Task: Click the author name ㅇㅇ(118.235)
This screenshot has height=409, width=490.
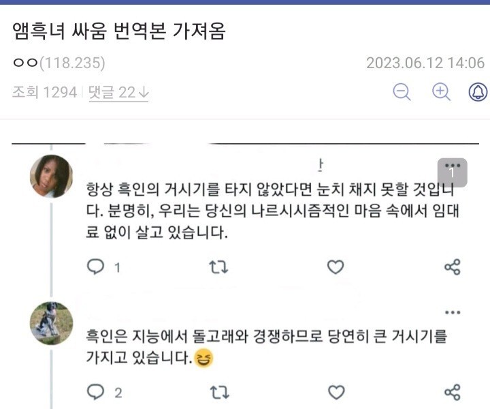Action: tap(59, 63)
